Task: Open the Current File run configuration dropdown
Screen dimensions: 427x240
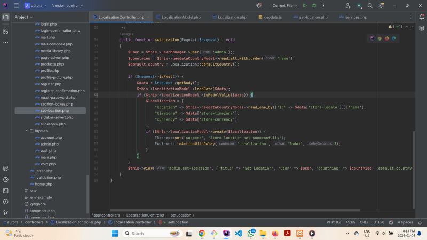Action: tap(286, 5)
